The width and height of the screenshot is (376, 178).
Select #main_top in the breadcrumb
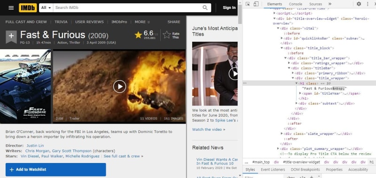[x=261, y=162]
